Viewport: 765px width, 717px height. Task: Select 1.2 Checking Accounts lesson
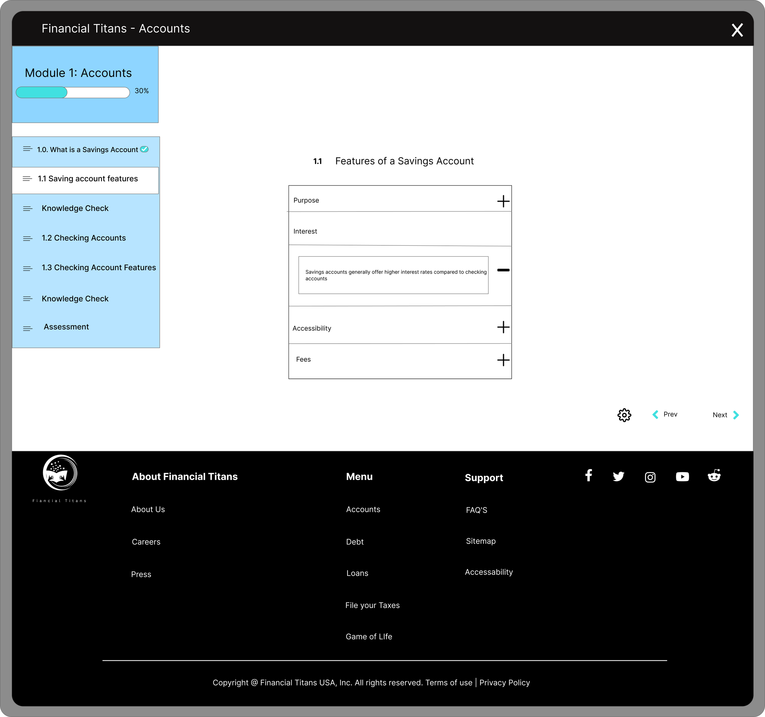[84, 238]
